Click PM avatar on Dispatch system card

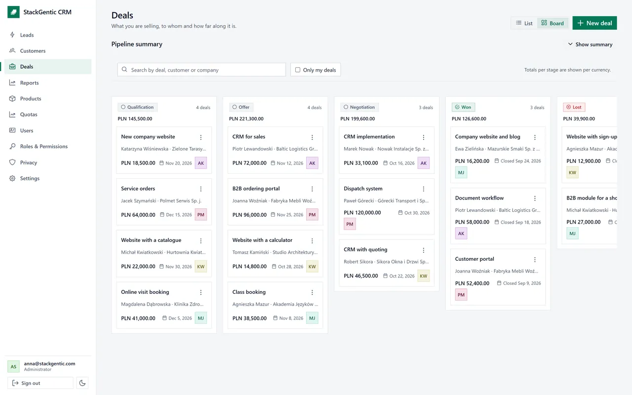[350, 224]
